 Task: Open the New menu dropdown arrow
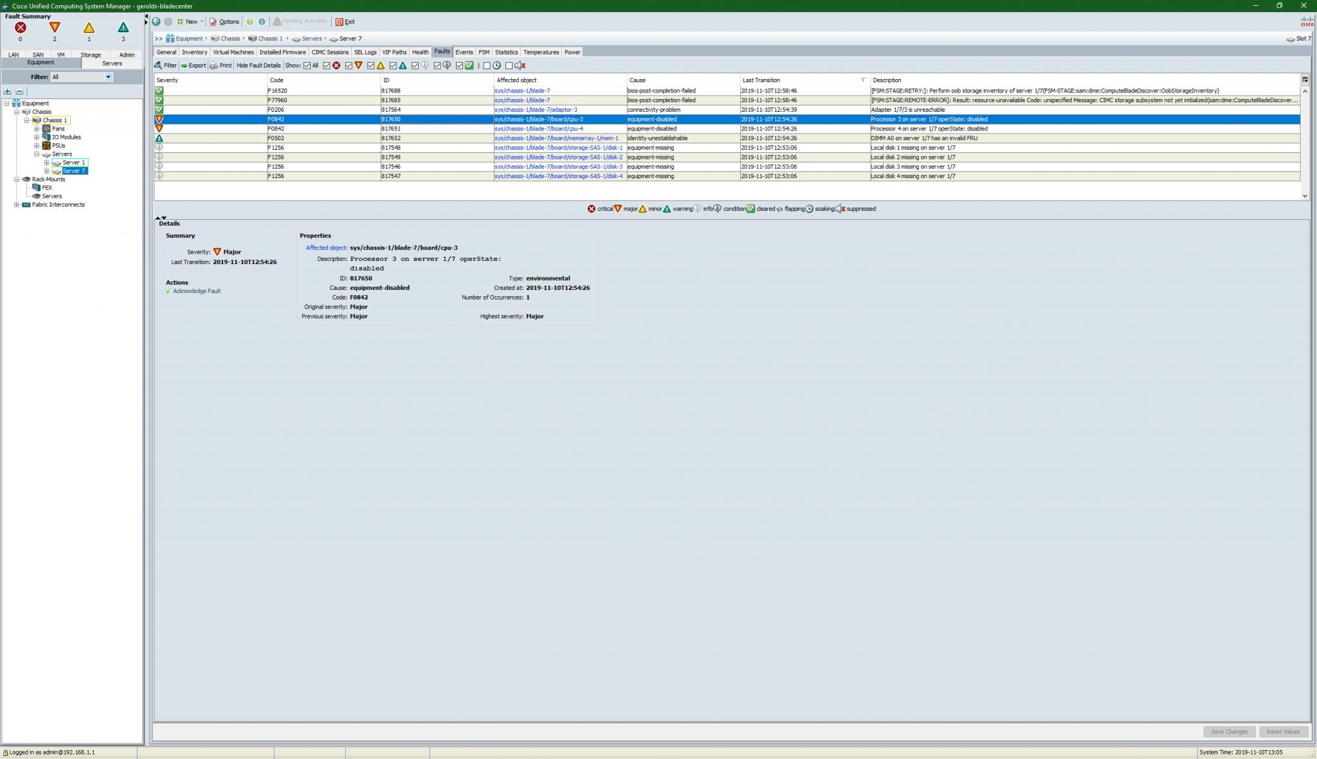202,21
